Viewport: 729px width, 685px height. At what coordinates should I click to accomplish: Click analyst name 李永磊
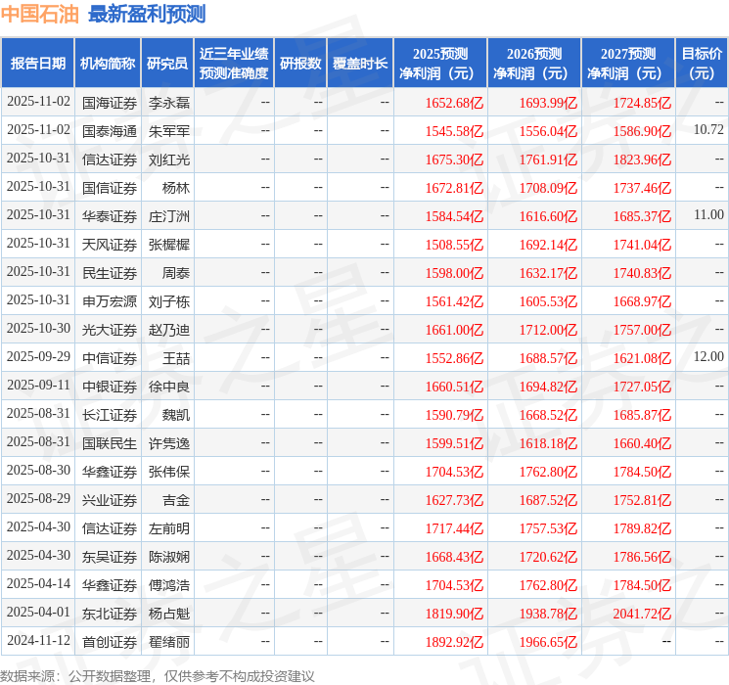coord(169,103)
